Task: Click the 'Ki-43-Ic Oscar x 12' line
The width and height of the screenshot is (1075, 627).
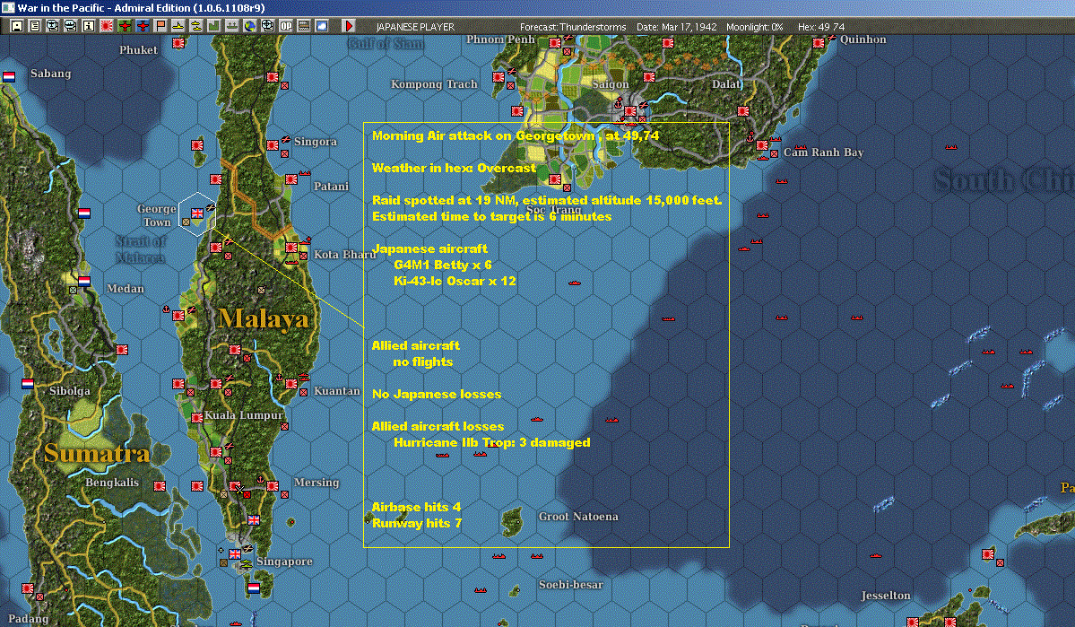Action: coord(455,282)
